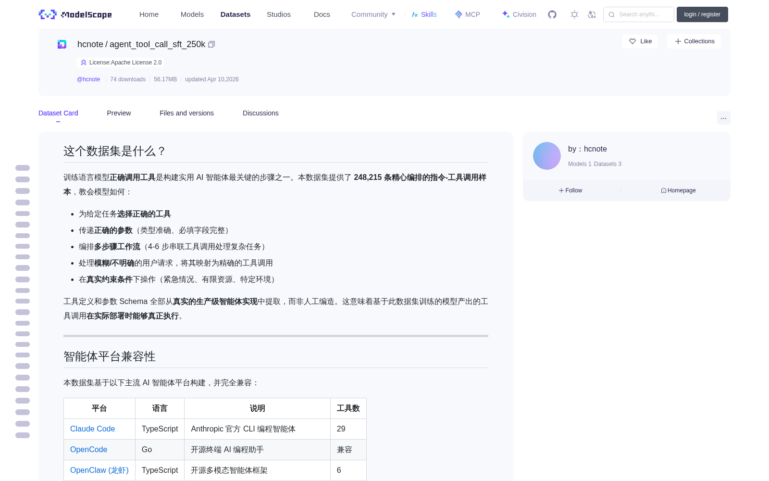This screenshot has height=481, width=769.
Task: Expand the Community dropdown
Action: click(373, 14)
